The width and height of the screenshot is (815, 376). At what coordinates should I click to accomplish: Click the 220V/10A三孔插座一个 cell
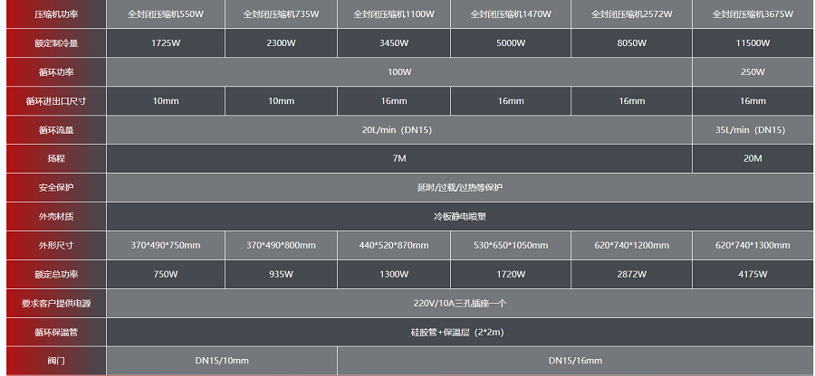coord(460,304)
